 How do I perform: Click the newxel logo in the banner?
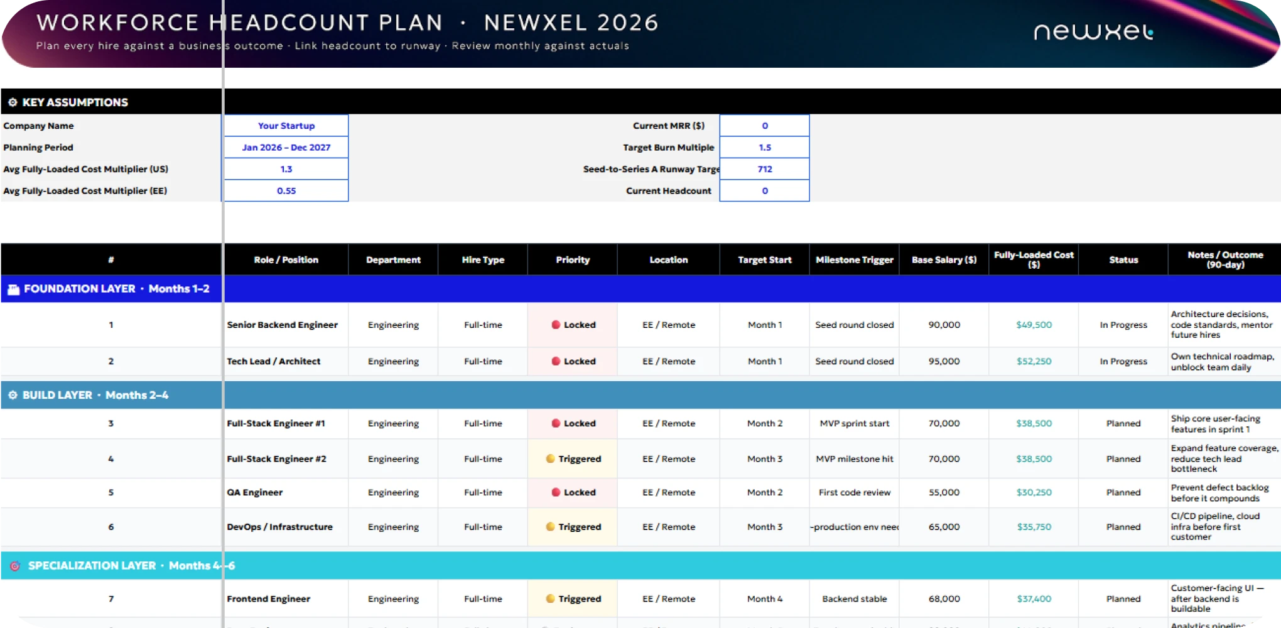1093,31
